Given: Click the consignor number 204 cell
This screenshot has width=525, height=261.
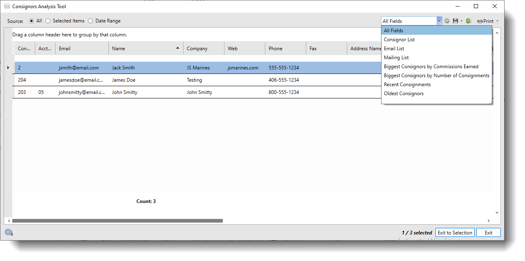Looking at the screenshot, I should click(x=25, y=80).
